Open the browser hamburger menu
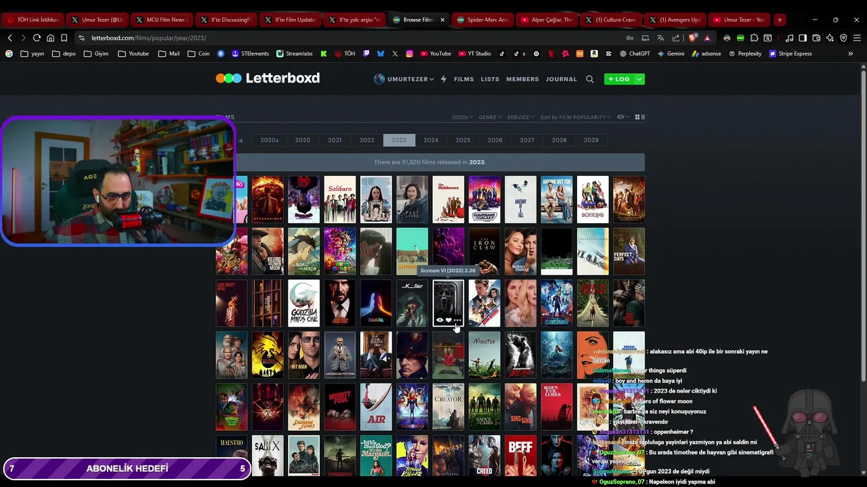The width and height of the screenshot is (867, 487). pyautogui.click(x=857, y=38)
